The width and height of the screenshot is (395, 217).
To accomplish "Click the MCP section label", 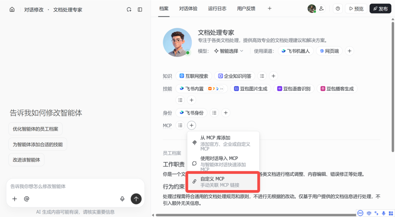I will pos(167,126).
